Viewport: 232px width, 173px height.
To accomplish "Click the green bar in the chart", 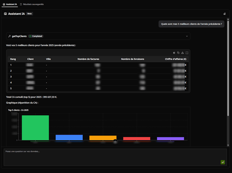I will (35, 128).
